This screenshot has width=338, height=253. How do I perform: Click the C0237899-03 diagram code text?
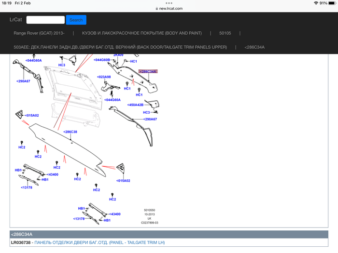coord(150,223)
